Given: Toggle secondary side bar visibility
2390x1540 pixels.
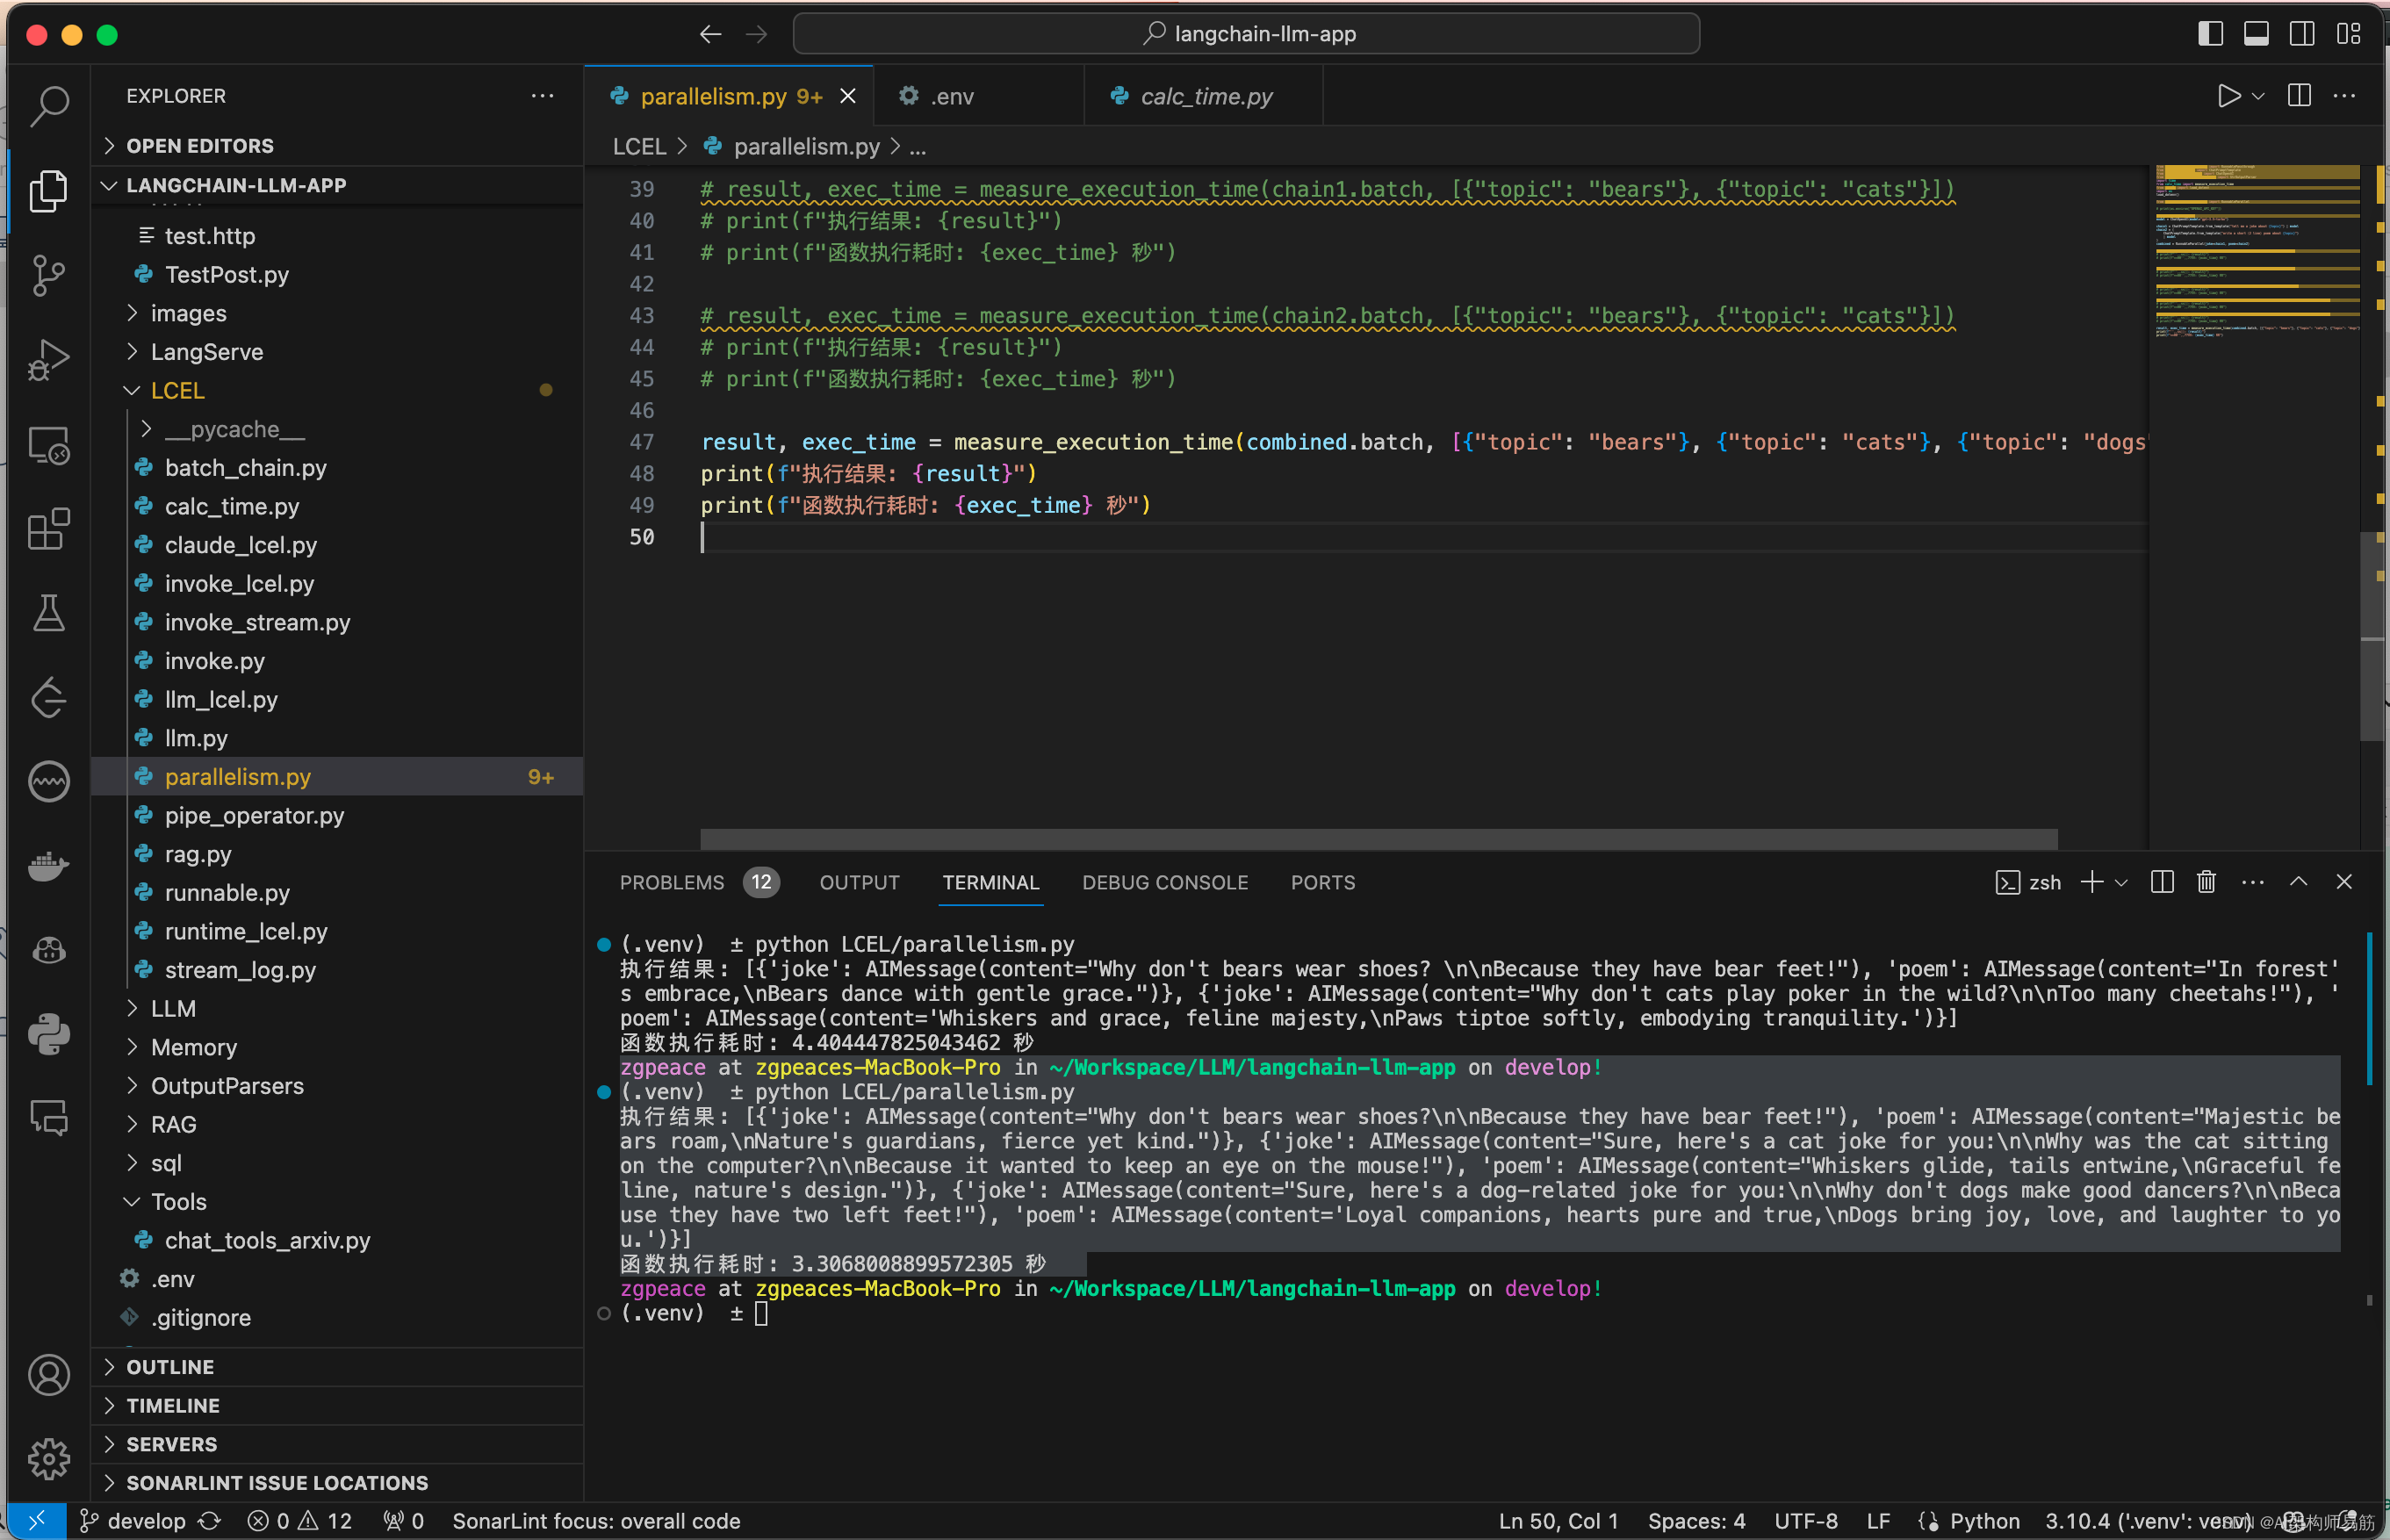Looking at the screenshot, I should 2303,34.
